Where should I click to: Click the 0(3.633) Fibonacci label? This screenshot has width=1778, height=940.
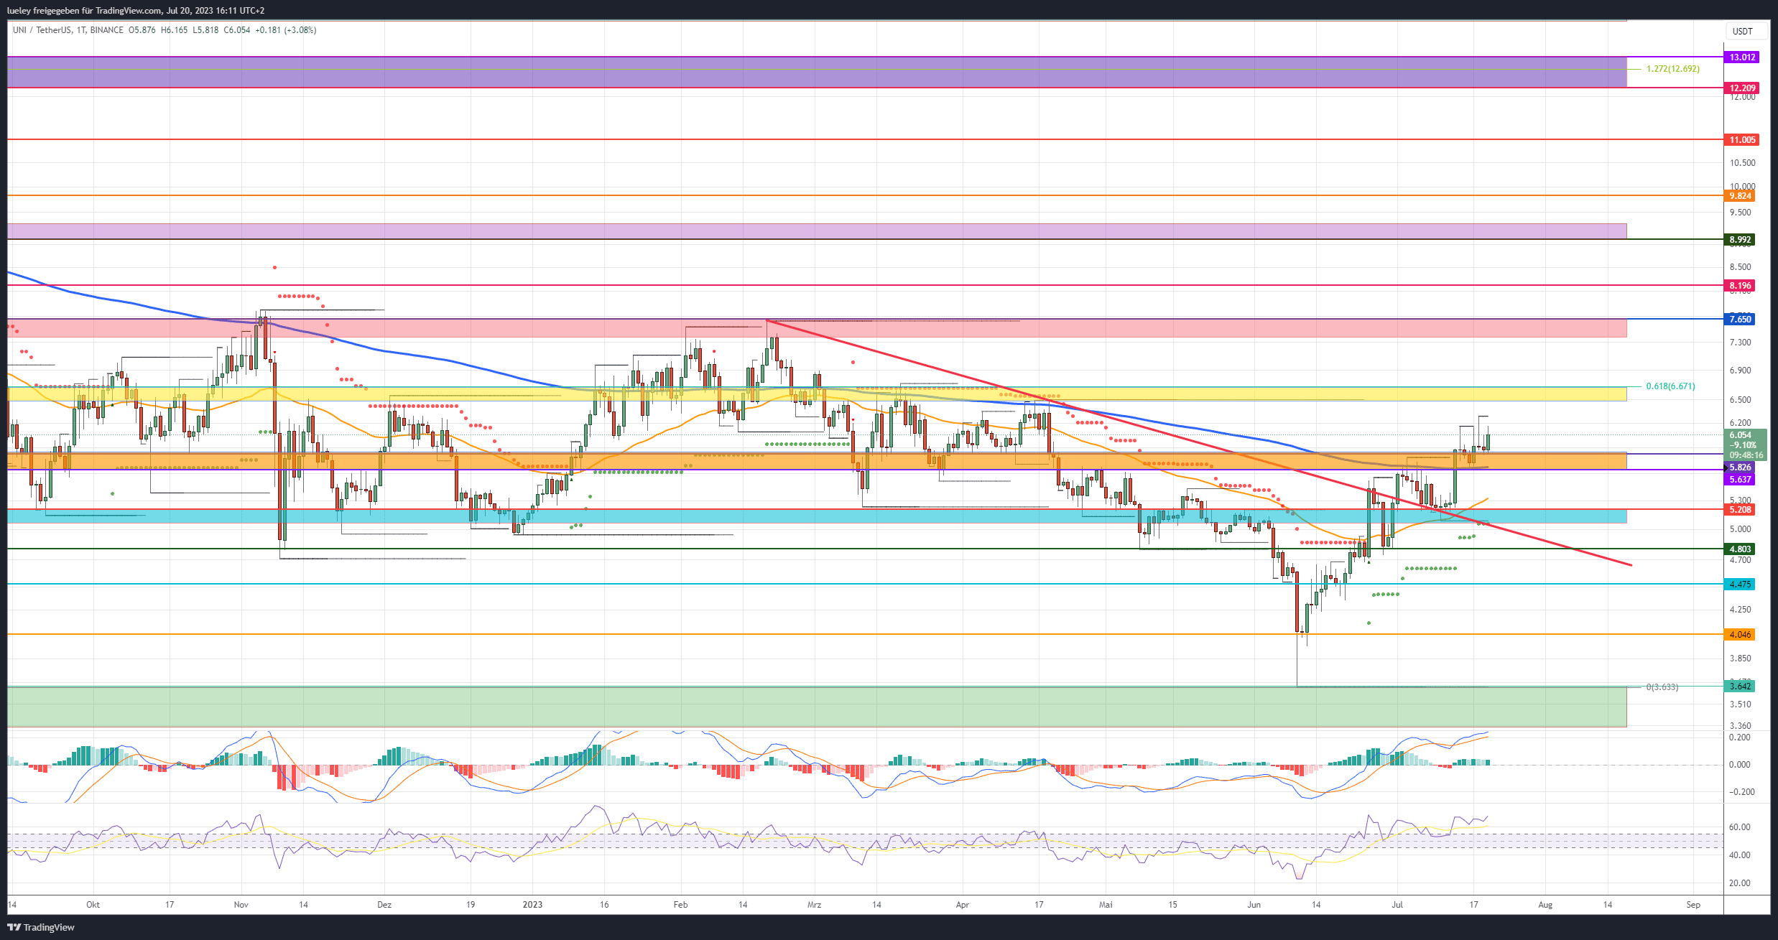tap(1662, 687)
